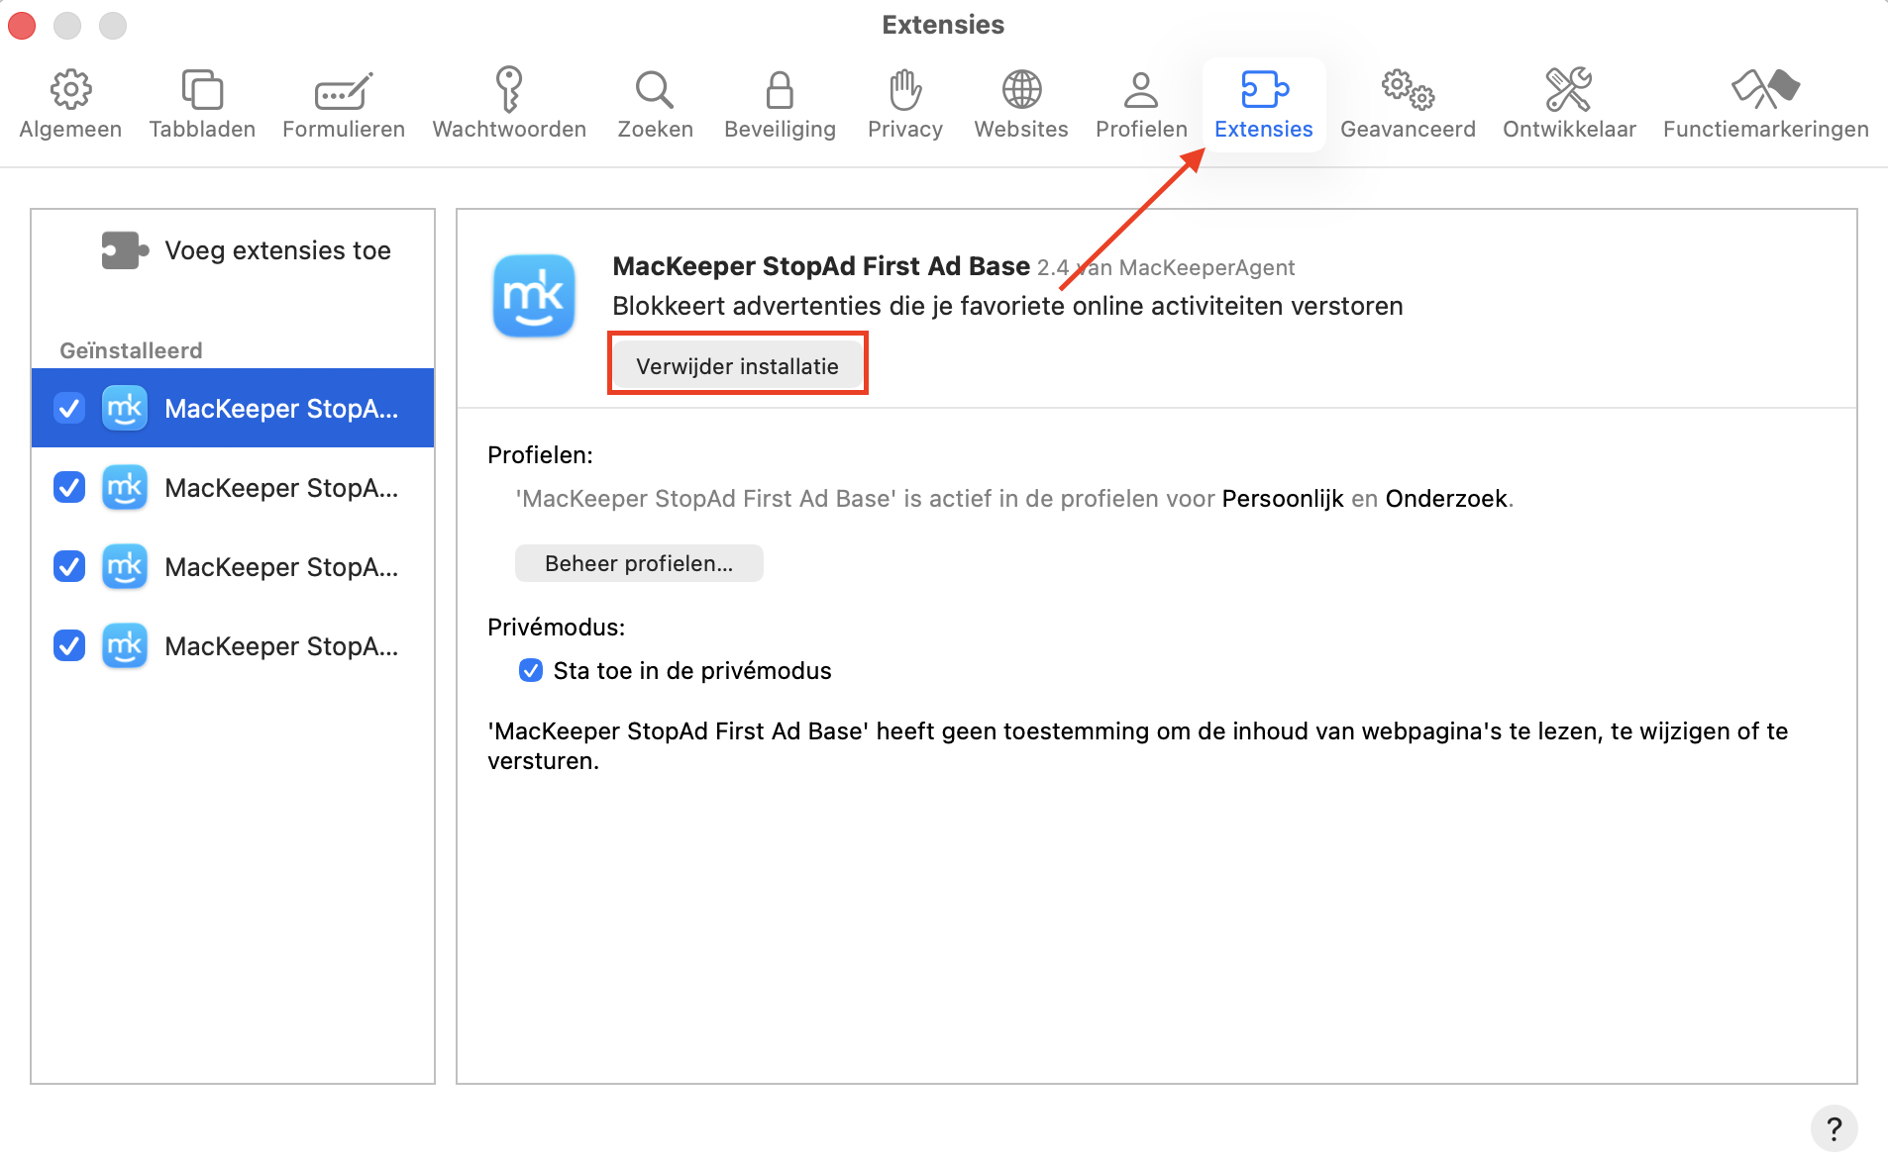Image resolution: width=1888 pixels, height=1164 pixels.
Task: Turn off the fourth MacKeeper StopAd extension checkbox
Action: pos(69,645)
